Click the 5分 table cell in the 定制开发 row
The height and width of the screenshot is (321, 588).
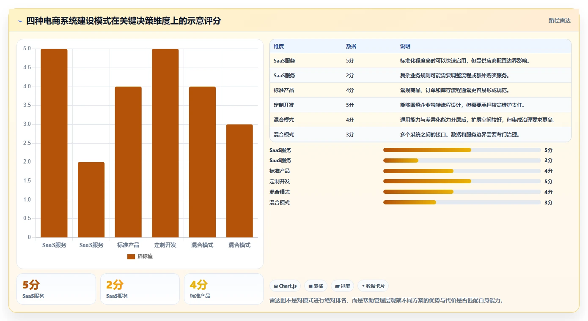pyautogui.click(x=350, y=105)
